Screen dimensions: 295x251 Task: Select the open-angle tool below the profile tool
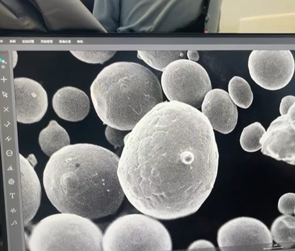14,223
